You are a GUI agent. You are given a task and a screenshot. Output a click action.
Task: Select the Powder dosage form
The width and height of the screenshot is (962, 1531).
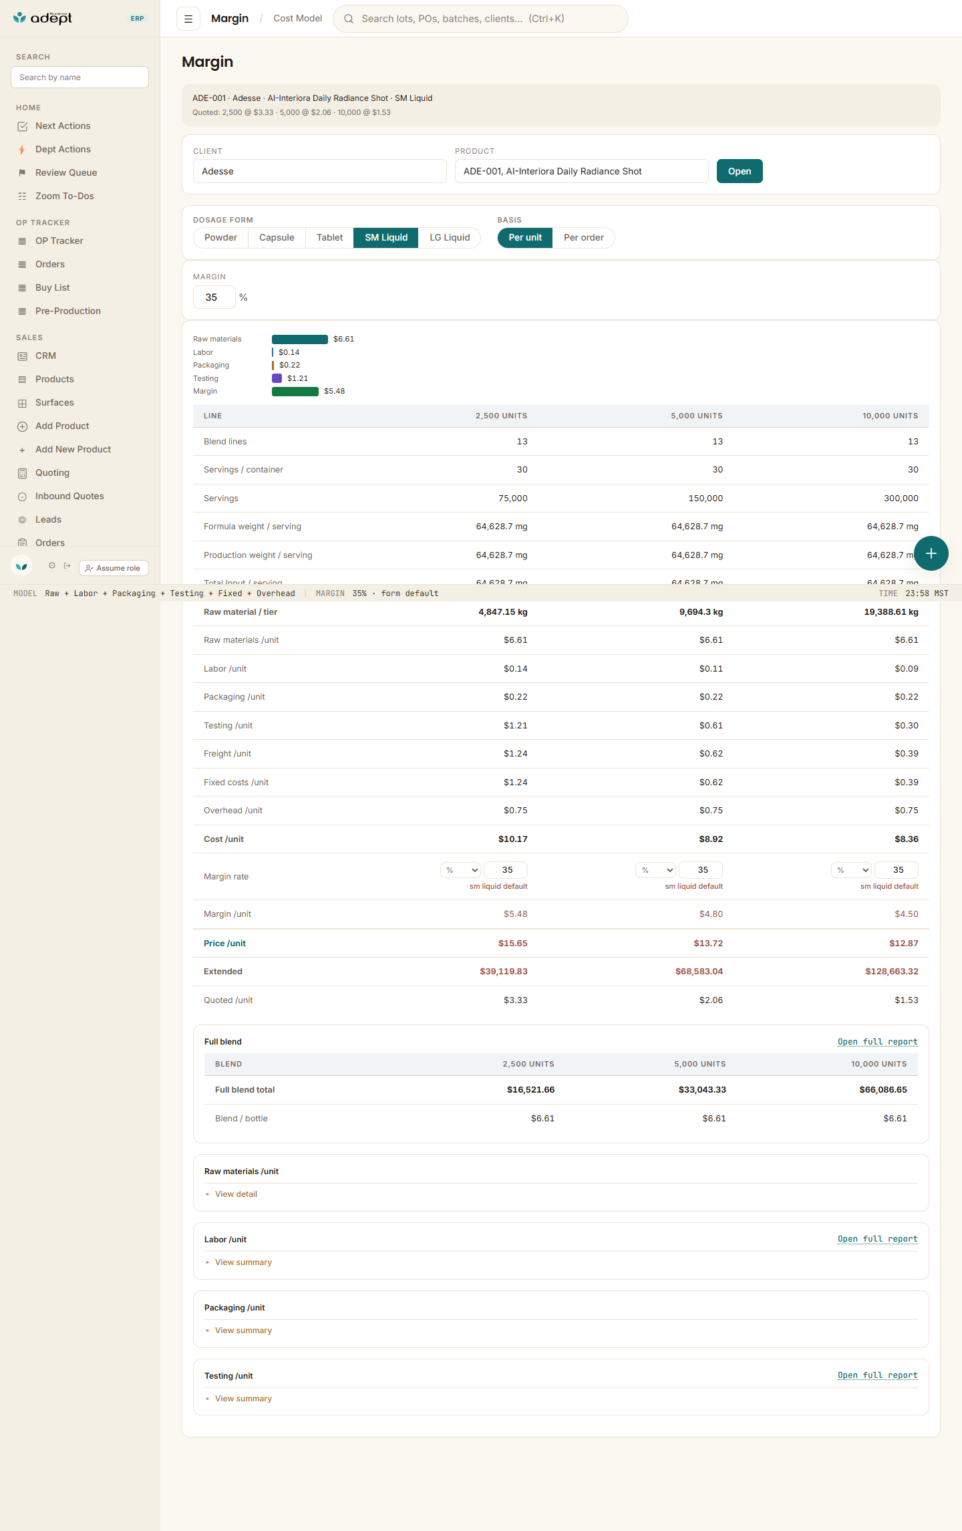[220, 238]
